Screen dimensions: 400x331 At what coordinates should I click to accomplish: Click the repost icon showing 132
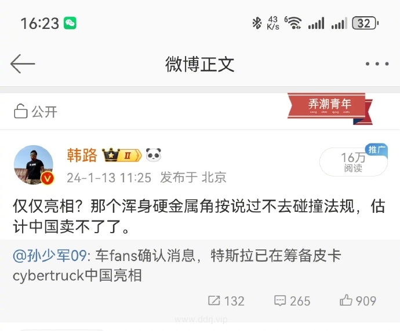(x=214, y=300)
